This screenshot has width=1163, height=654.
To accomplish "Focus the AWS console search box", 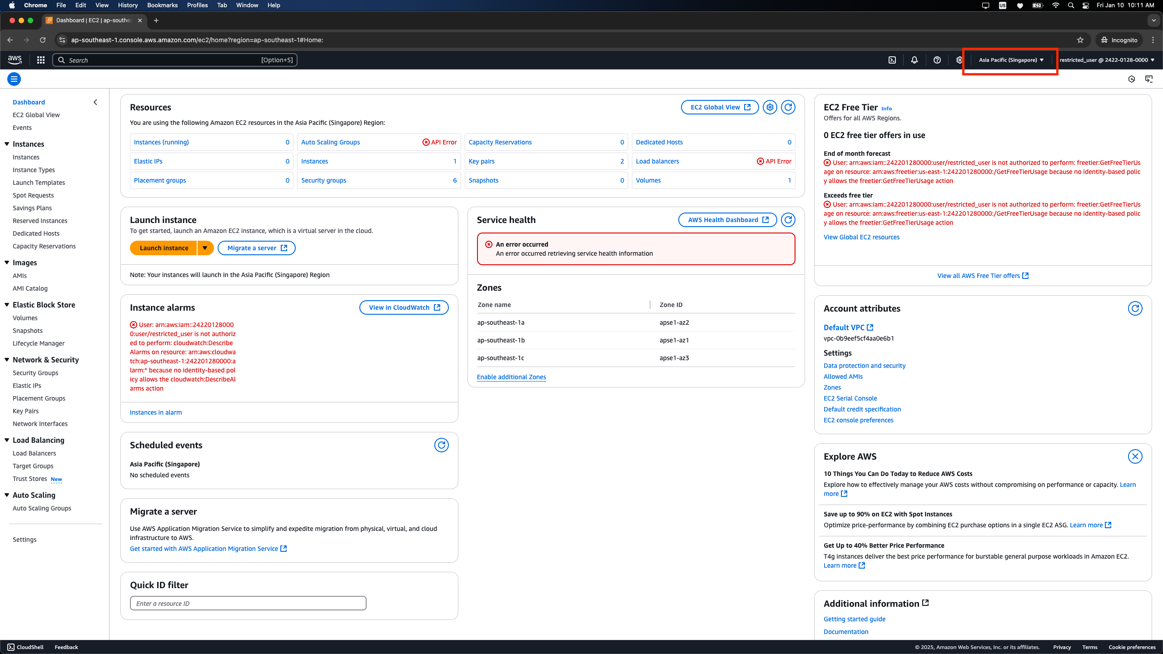I will (175, 60).
